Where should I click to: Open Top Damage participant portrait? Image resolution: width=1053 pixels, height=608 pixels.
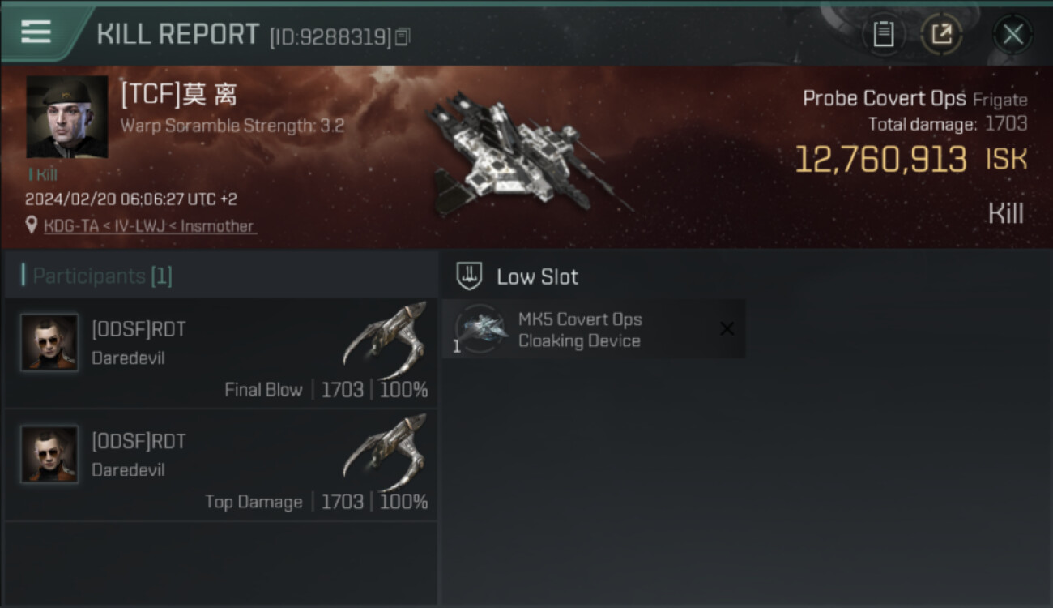[x=49, y=454]
